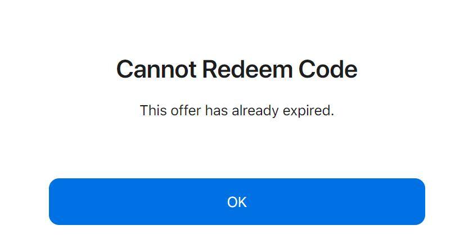Select the expired offer description line

pyautogui.click(x=237, y=111)
